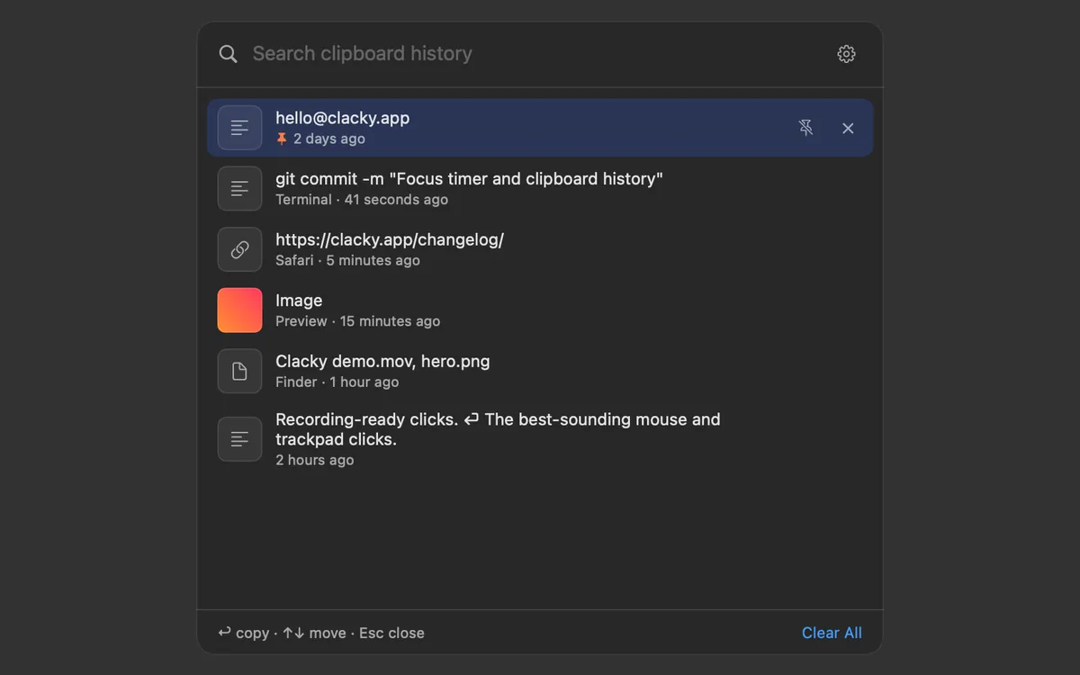
Task: Select the pinned hello@clacky.app entry text
Action: click(x=343, y=118)
